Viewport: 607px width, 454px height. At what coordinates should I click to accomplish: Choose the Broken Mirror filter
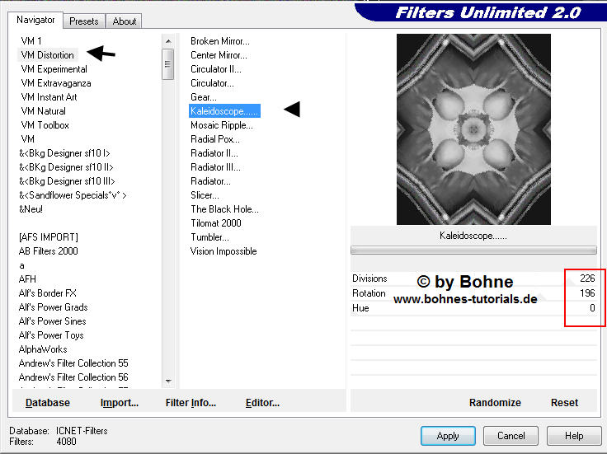pos(219,41)
